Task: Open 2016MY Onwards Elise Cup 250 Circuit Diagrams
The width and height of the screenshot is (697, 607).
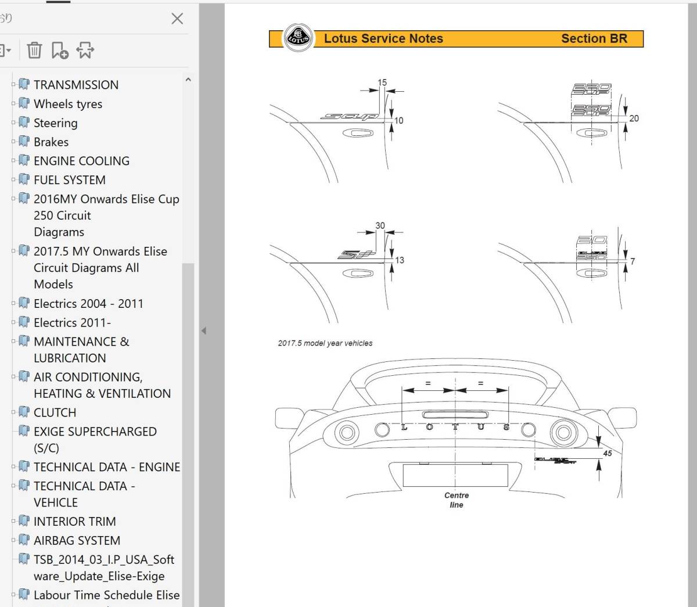Action: click(x=106, y=215)
